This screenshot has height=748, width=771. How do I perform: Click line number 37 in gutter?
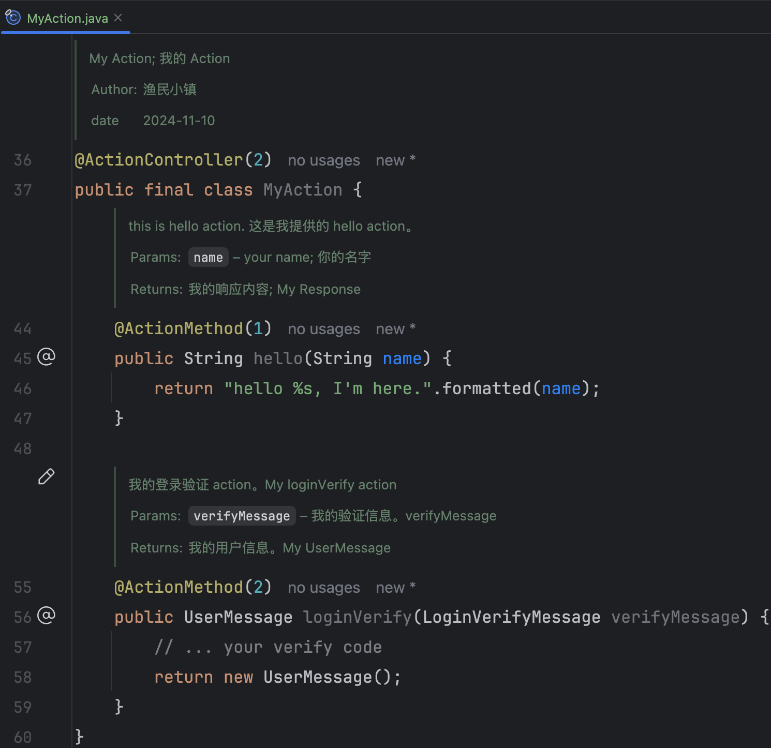click(x=23, y=190)
